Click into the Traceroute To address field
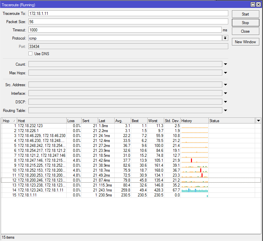 point(128,13)
